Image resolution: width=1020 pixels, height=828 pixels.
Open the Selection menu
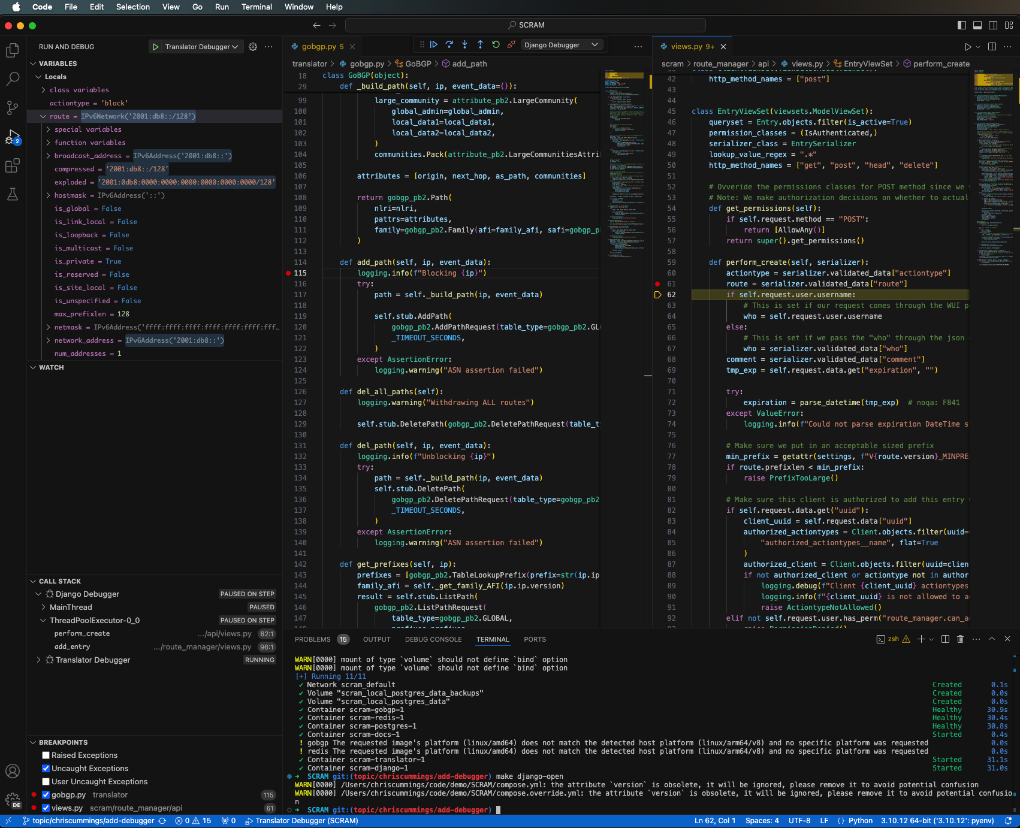(x=133, y=7)
